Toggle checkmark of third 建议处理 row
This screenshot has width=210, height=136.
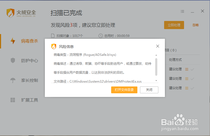[192, 88]
